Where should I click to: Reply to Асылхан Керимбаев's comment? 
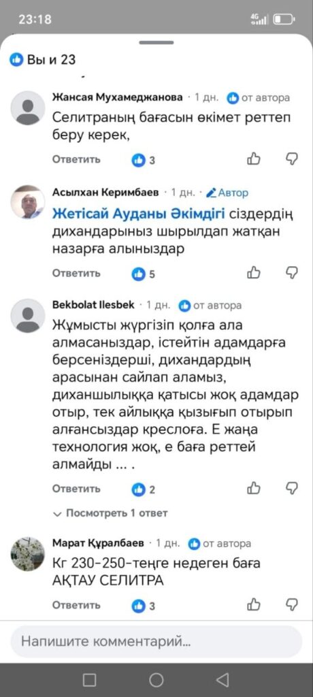click(x=76, y=273)
